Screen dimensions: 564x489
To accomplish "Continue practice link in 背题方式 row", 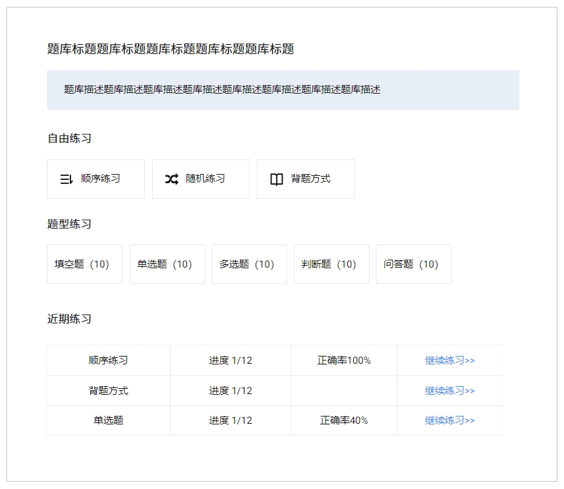I will click(449, 390).
